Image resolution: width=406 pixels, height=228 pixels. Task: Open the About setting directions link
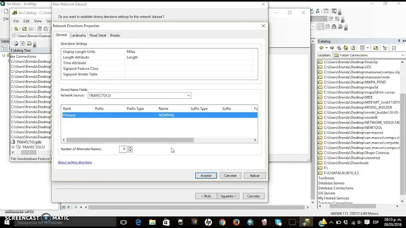point(75,163)
